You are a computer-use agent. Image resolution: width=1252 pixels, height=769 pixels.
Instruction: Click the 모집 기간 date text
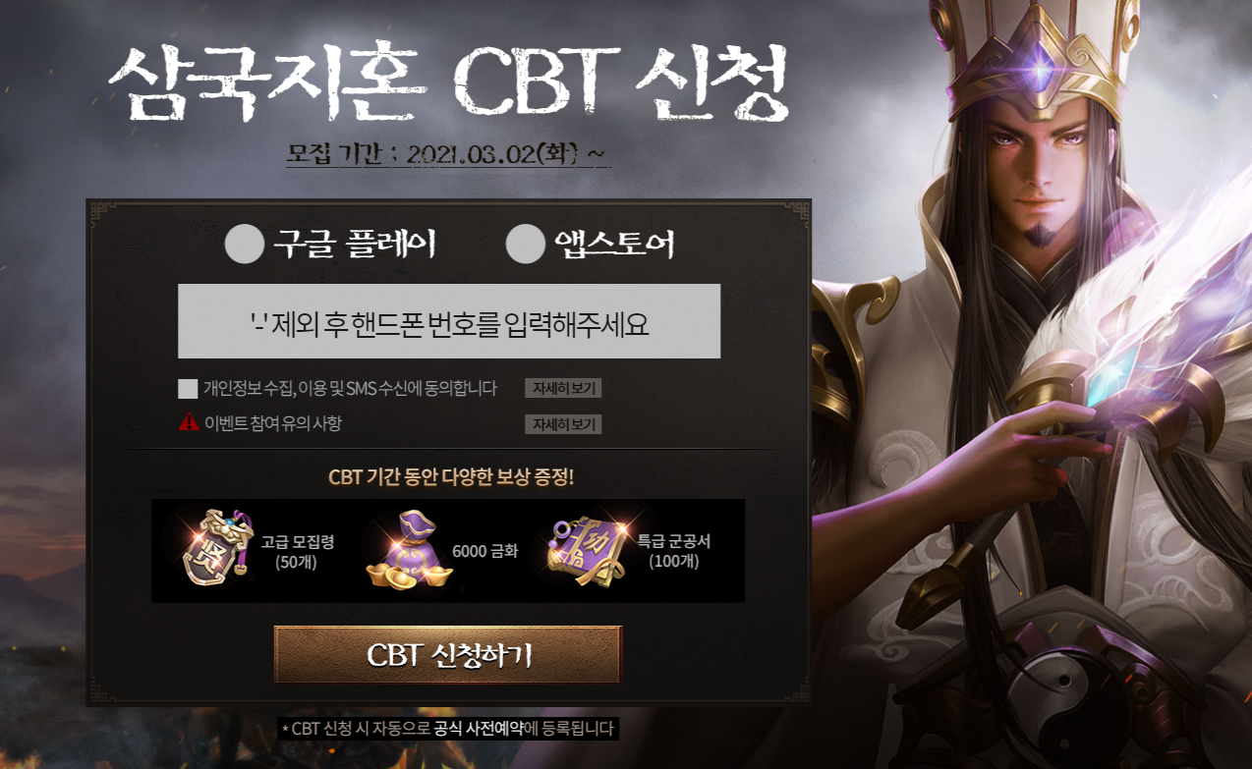[448, 154]
